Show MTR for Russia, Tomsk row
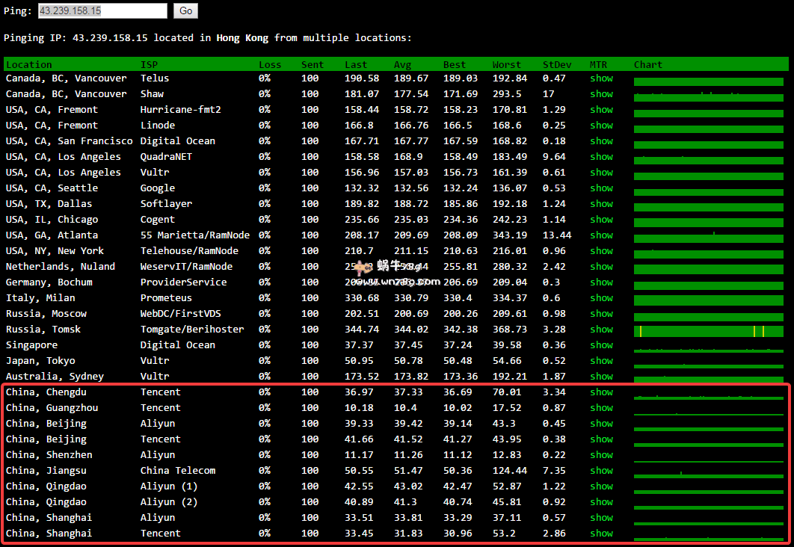Screen dimensions: 794x547 (601, 330)
